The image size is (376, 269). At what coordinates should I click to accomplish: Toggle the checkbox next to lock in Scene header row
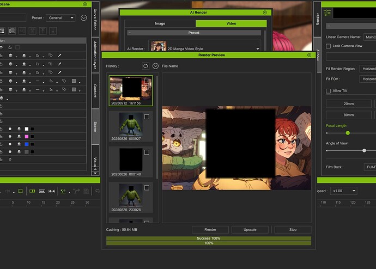(17, 47)
